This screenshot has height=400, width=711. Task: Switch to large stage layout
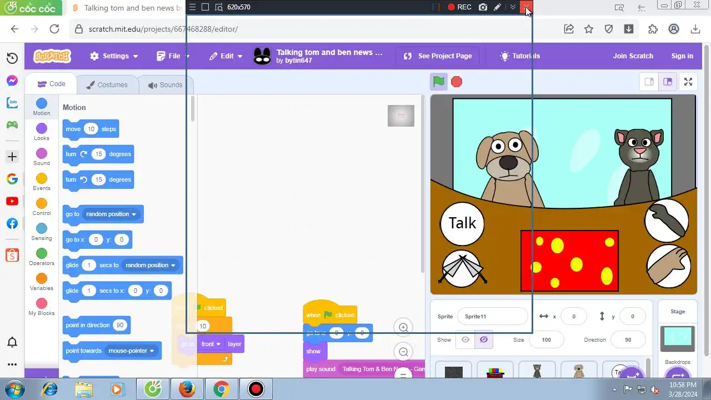tap(667, 82)
